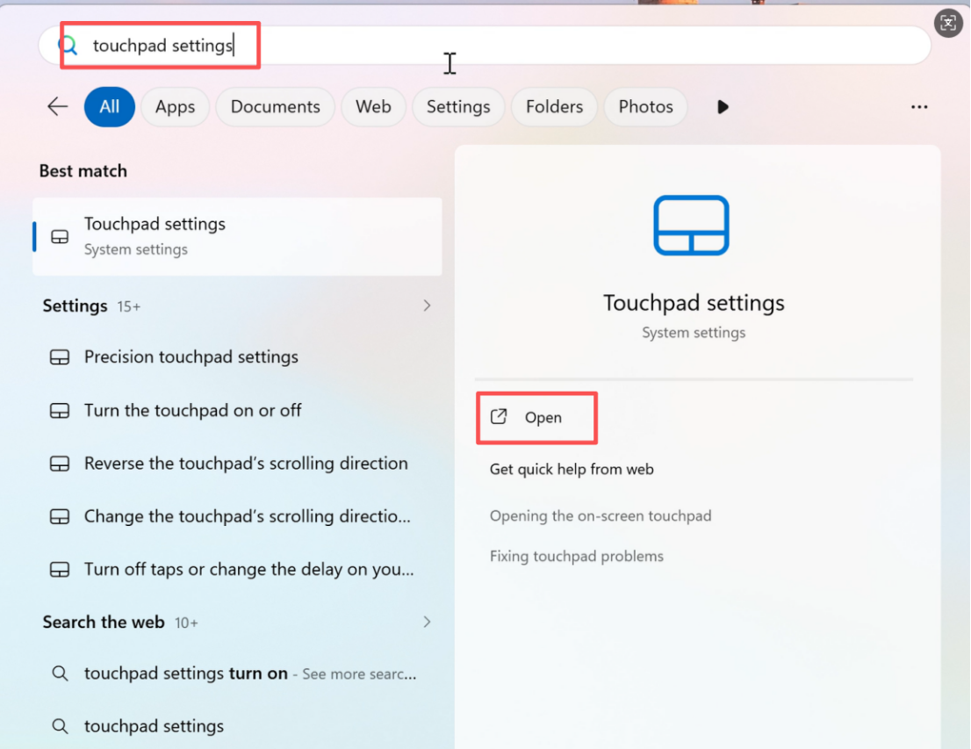
Task: Click the screen capture icon at top right
Action: [947, 24]
